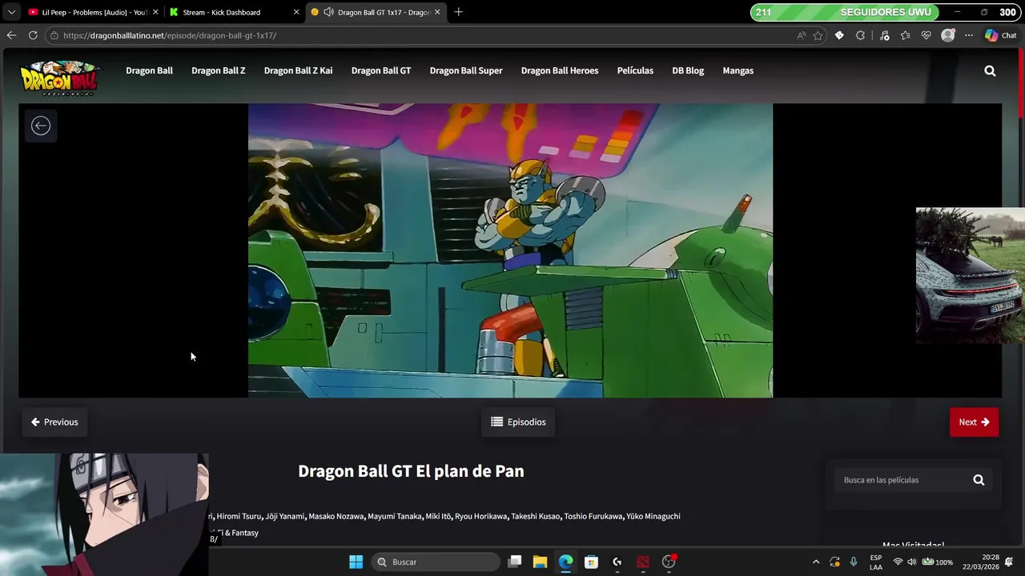Screen dimensions: 1025x576
Task: Click the Edge profile avatar
Action: (x=947, y=35)
